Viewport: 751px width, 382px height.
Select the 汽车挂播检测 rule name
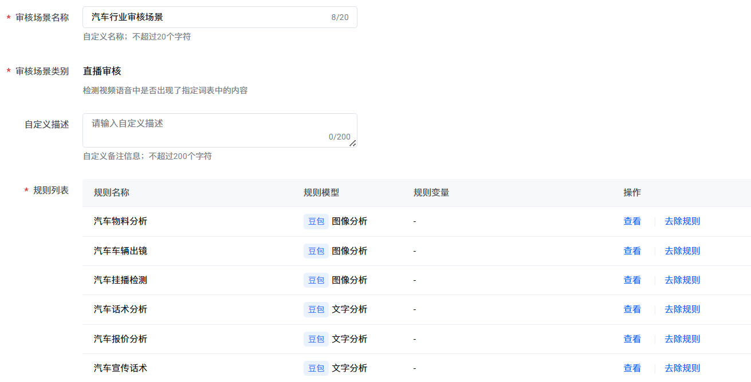[120, 280]
